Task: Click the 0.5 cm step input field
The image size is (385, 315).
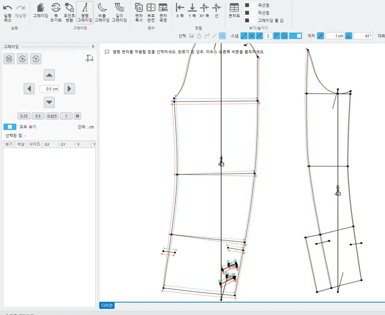Action: (49, 89)
